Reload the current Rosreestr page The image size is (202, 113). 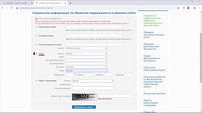[x=12, y=8]
